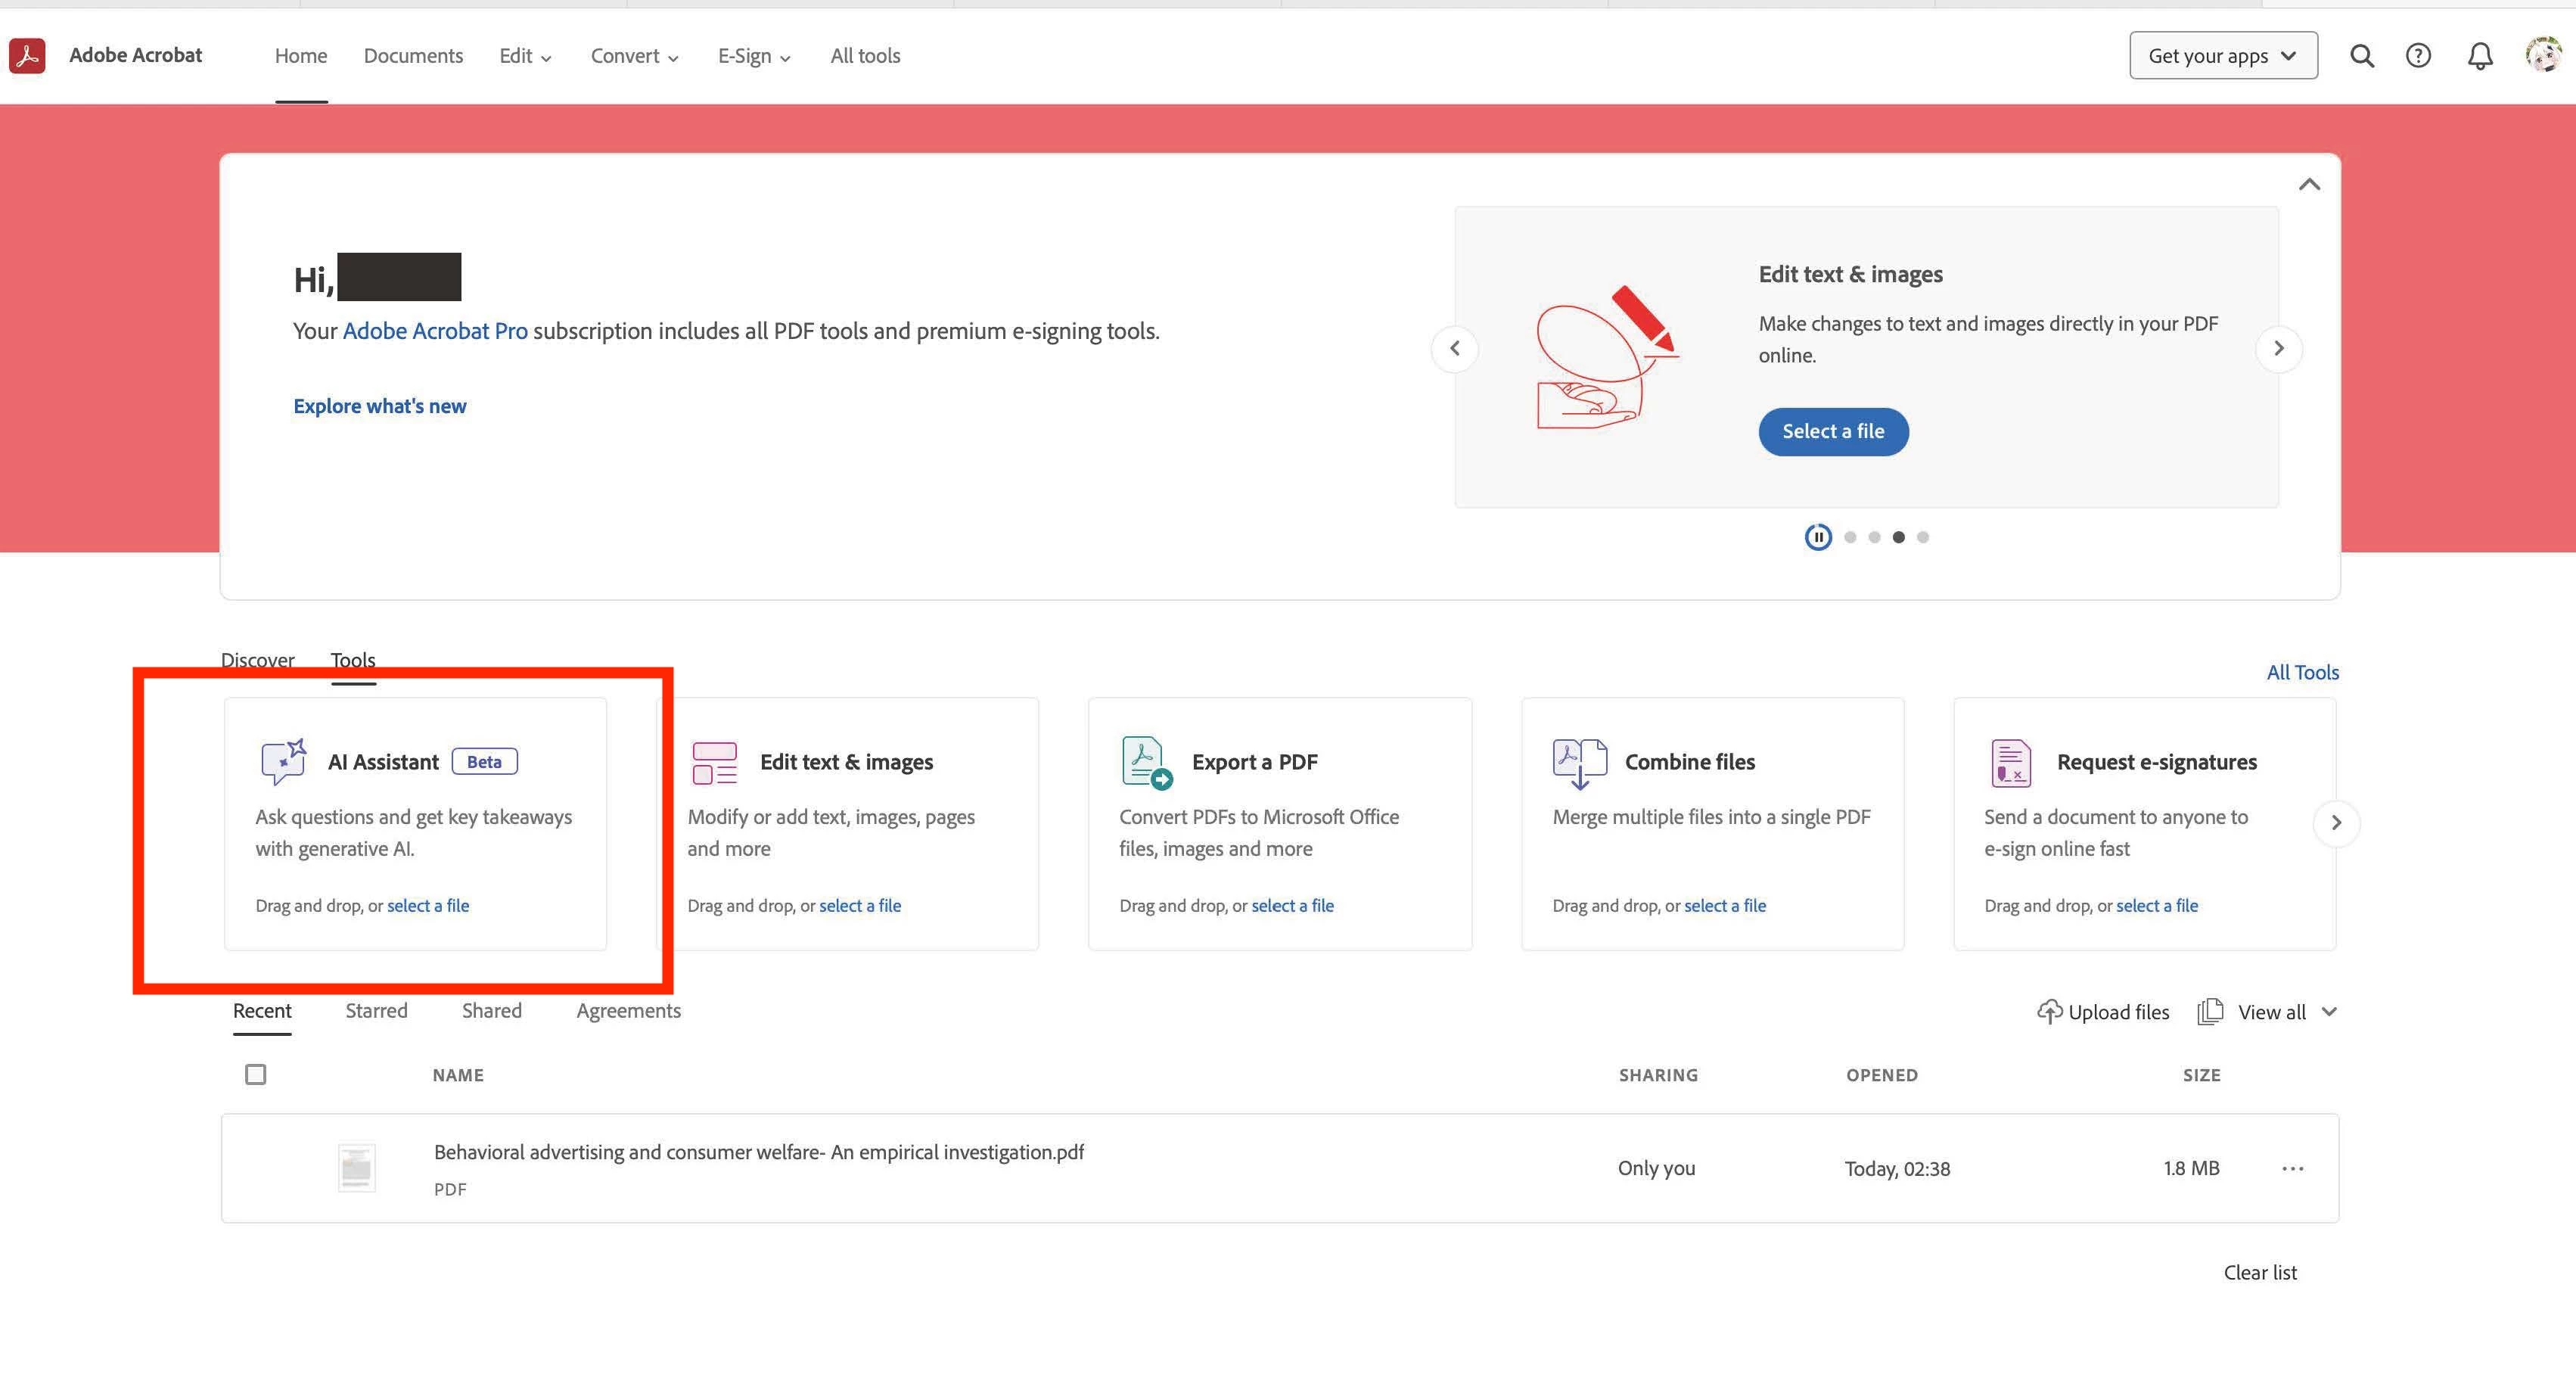Screen dimensions: 2576x1387
Task: Collapse the welcome banner with chevron
Action: 2309,184
